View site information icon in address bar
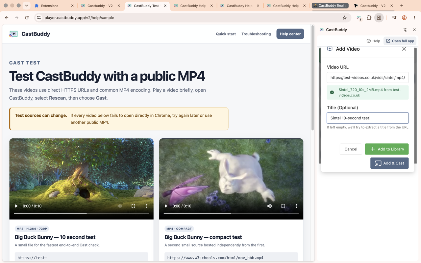421x263 pixels. coord(39,18)
